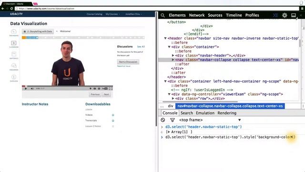The height and width of the screenshot is (172, 305).
Task: Expand the Array[1] console result
Action: 169,132
